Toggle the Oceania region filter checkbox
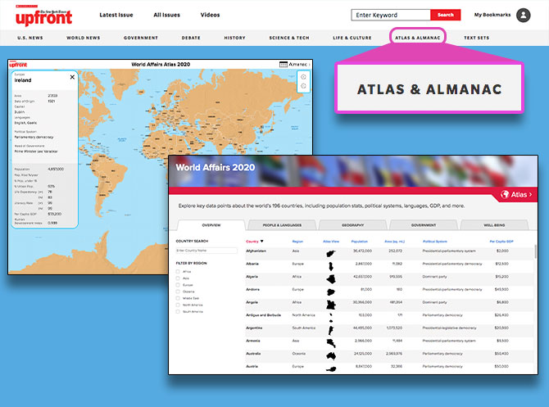 click(x=178, y=292)
